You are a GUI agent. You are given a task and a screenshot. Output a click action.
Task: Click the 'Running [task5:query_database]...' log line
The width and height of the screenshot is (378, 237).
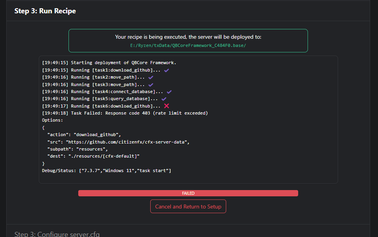(100, 99)
